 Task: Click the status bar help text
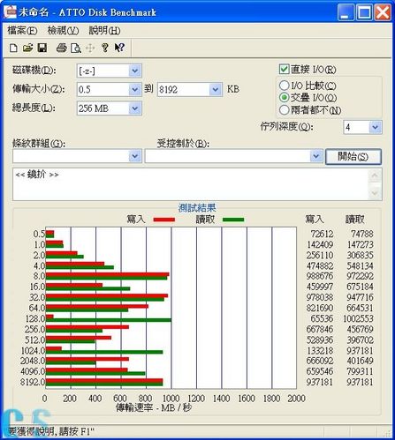[50, 432]
